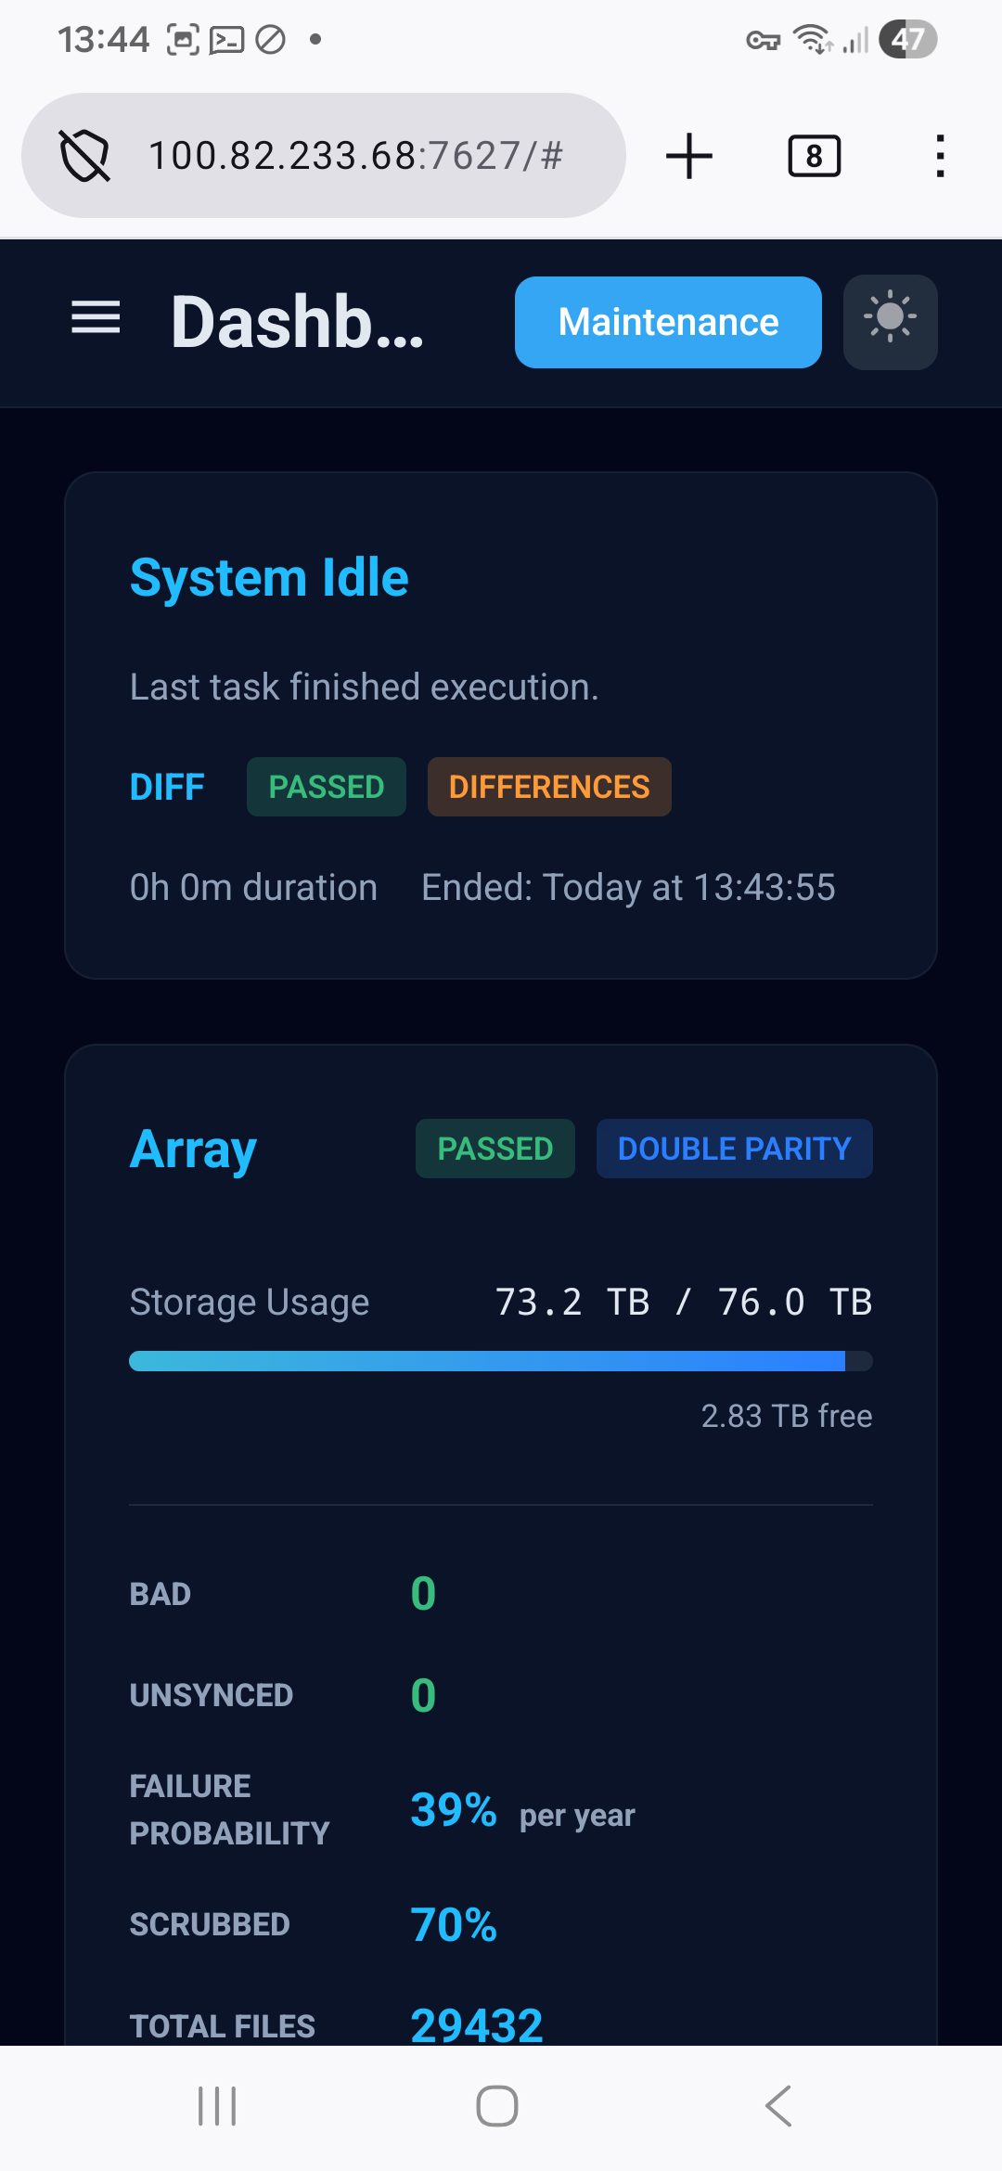The height and width of the screenshot is (2171, 1002).
Task: Open the hamburger navigation menu
Action: (x=96, y=318)
